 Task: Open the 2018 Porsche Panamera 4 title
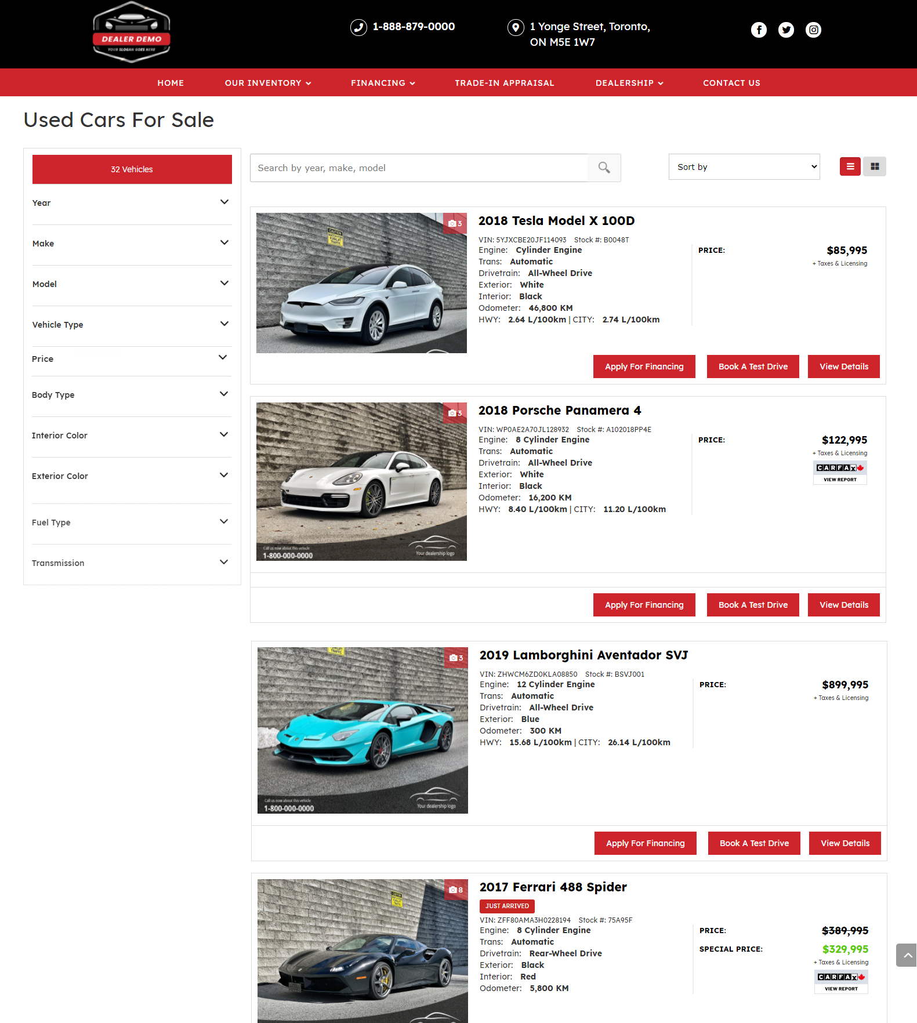[x=560, y=411]
